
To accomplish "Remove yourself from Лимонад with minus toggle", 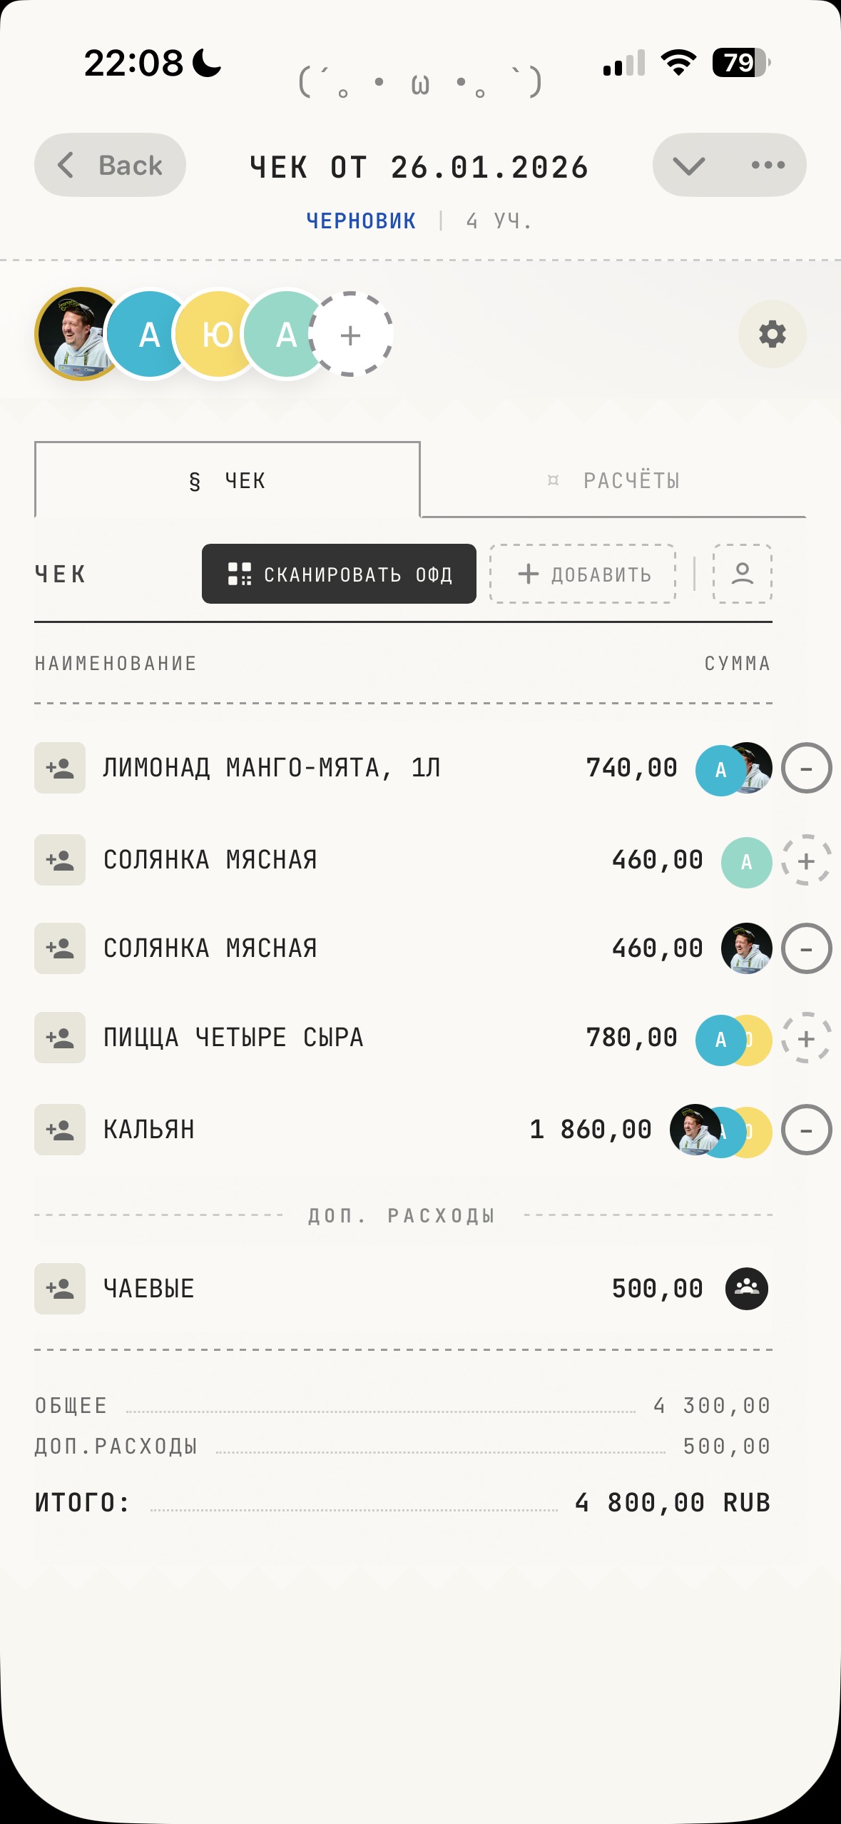I will [x=806, y=769].
